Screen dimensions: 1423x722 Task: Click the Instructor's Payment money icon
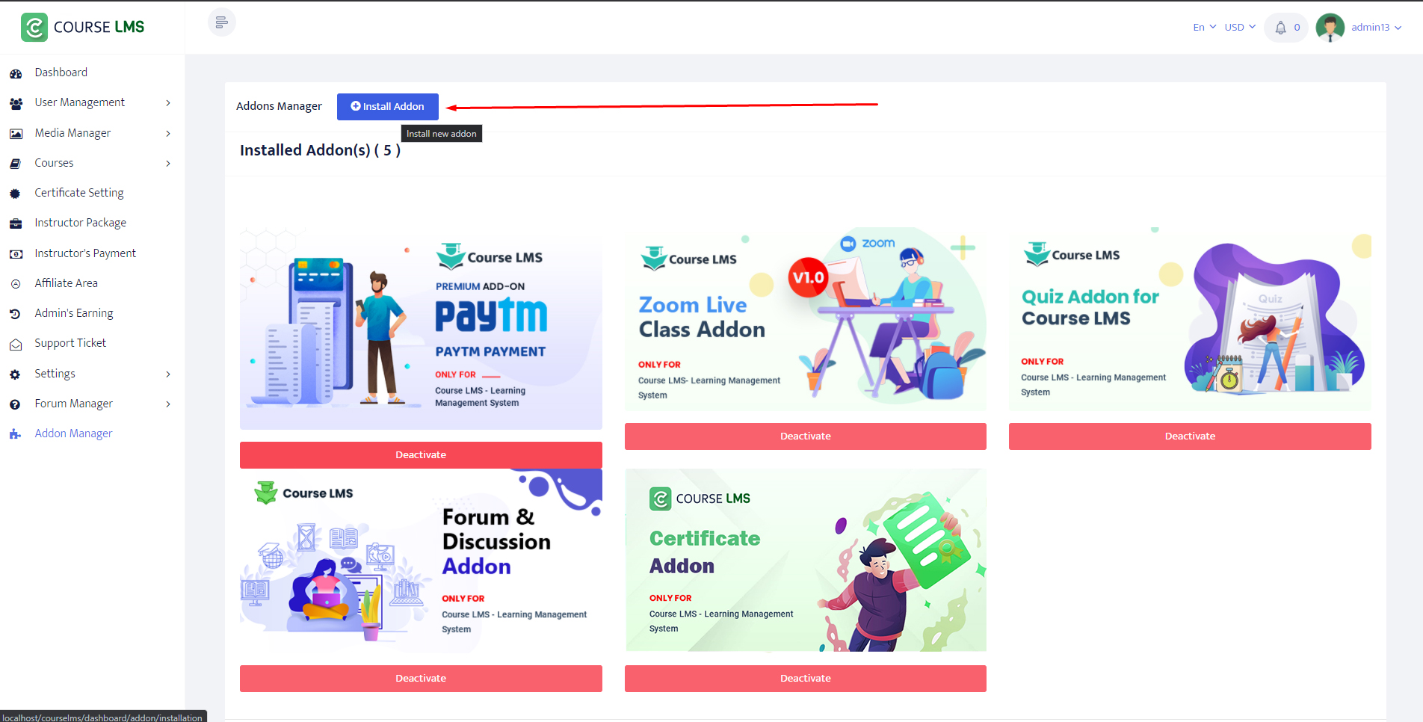click(x=16, y=254)
